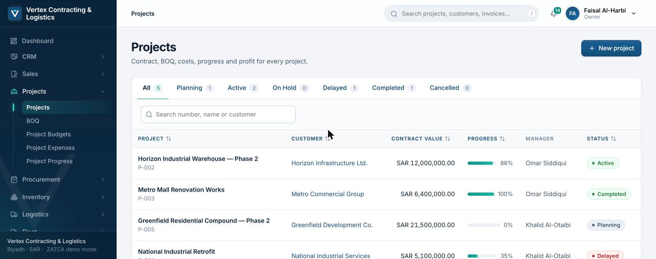The image size is (656, 259).
Task: Click the Customer column header
Action: click(311, 139)
